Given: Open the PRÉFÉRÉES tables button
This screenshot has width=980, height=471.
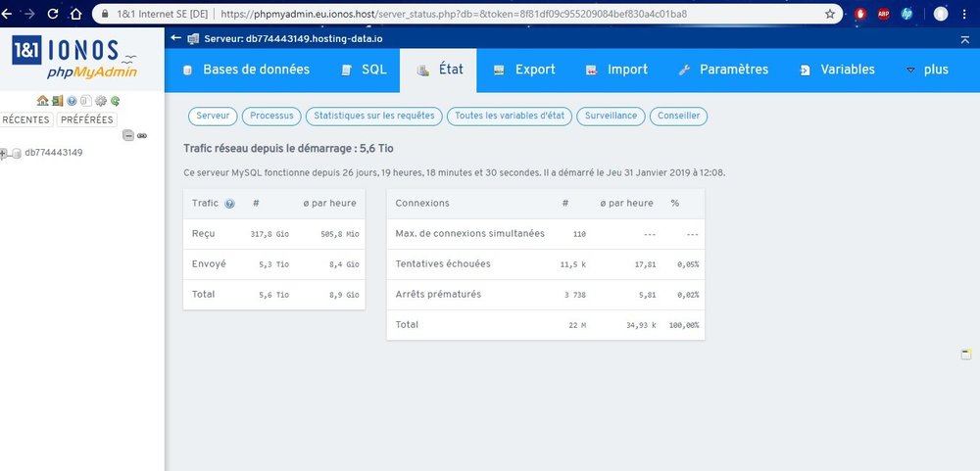Looking at the screenshot, I should [87, 119].
